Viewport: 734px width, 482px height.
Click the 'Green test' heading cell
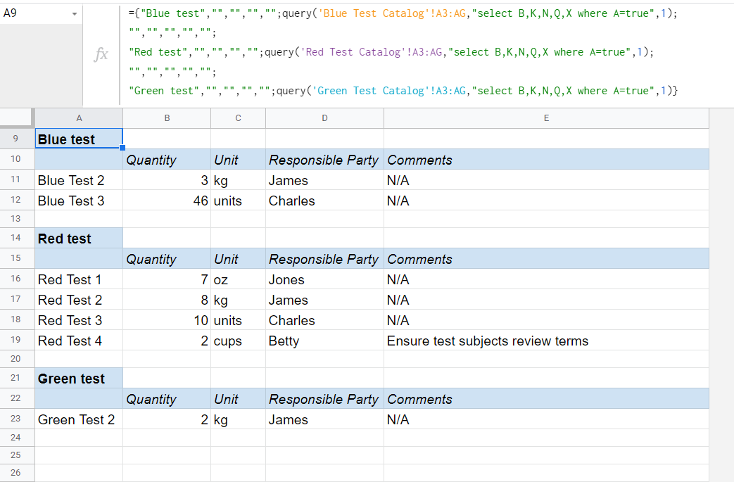point(79,378)
